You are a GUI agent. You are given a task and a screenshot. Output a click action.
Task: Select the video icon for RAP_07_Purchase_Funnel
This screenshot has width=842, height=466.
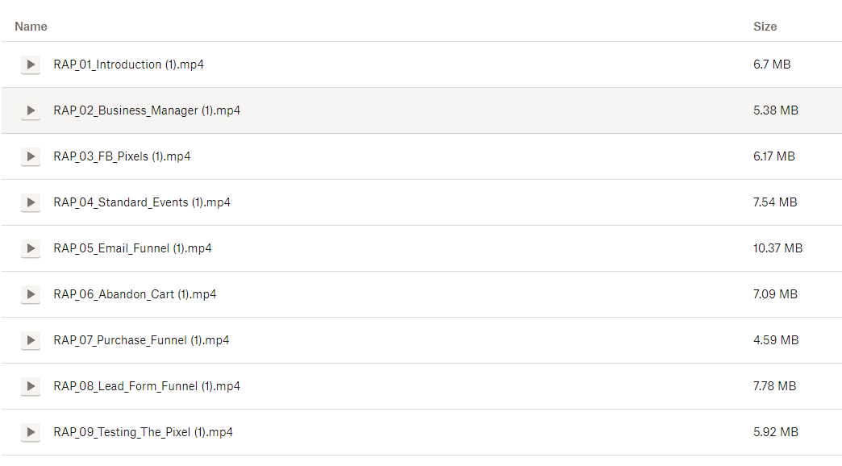31,340
